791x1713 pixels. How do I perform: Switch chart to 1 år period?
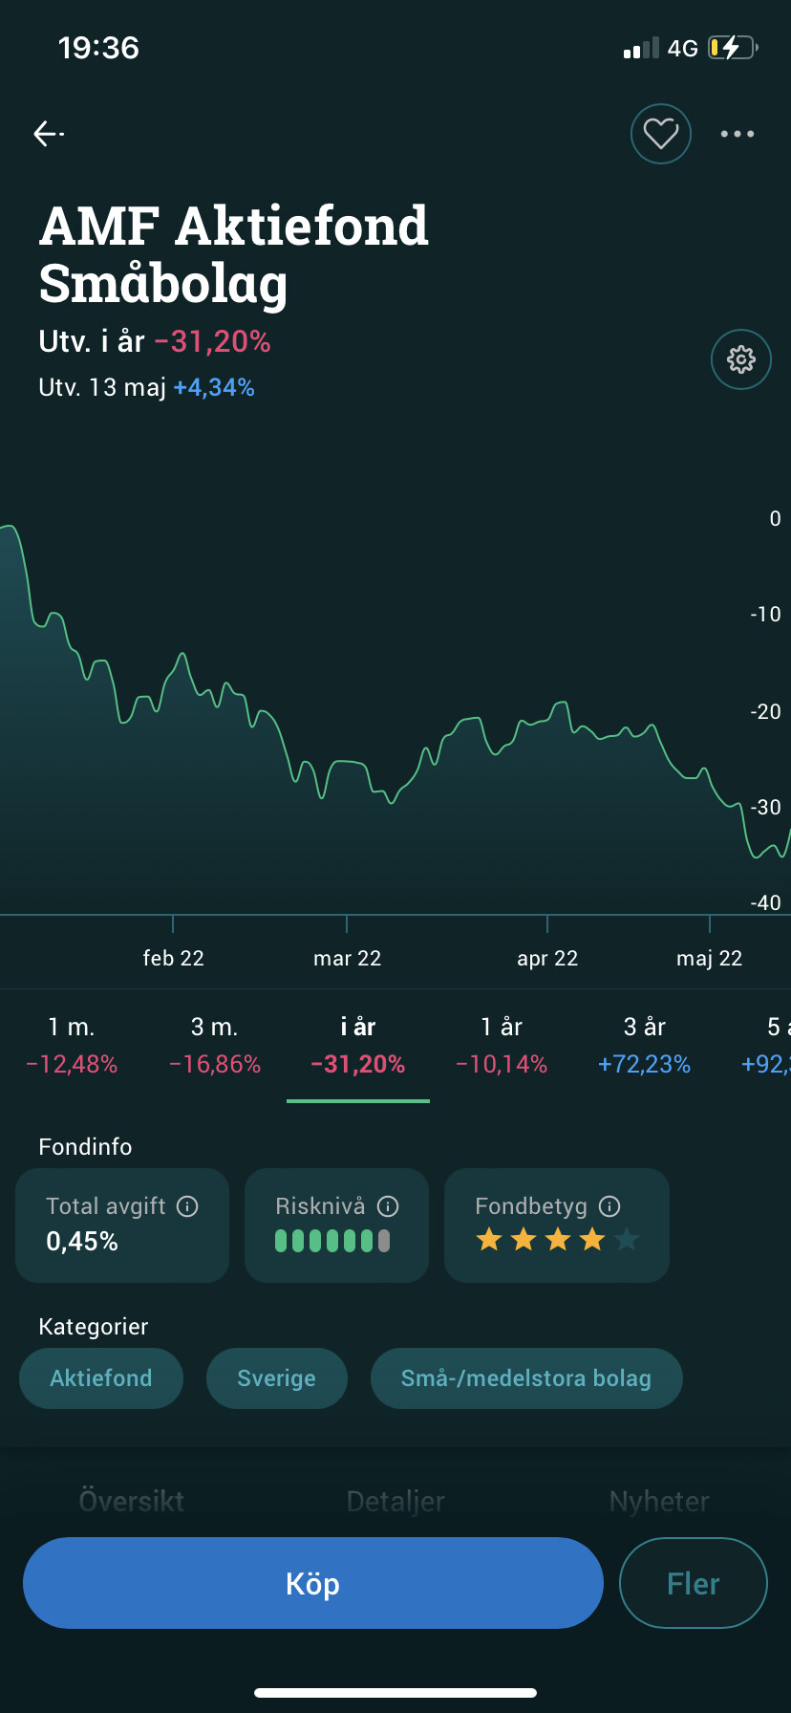502,1045
